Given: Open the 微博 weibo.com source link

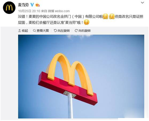Looking at the screenshot, I should 59,11.
